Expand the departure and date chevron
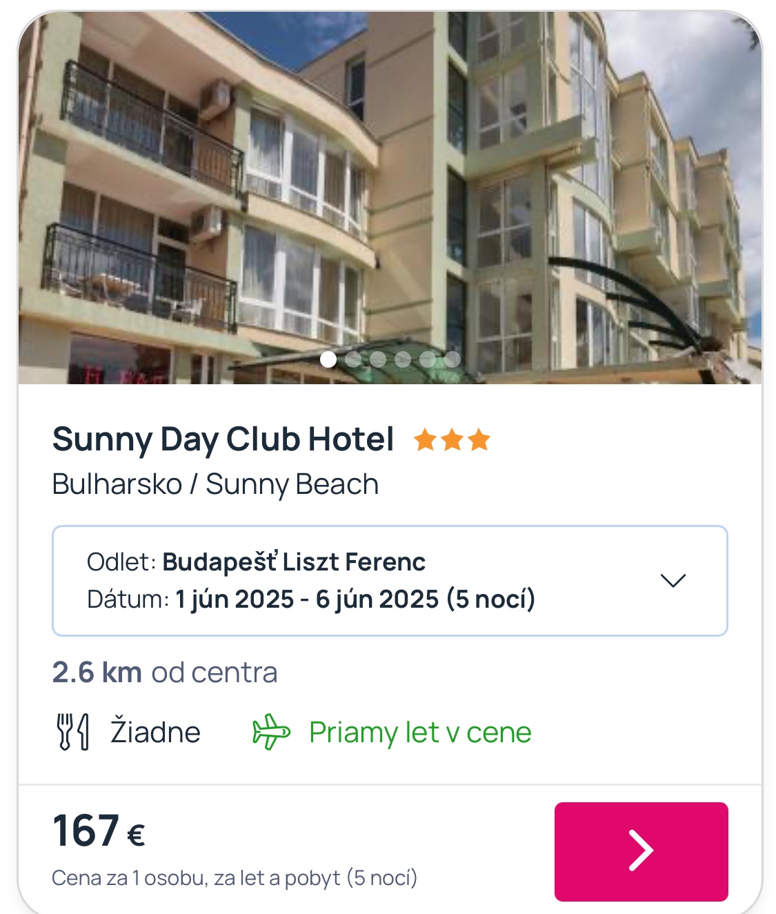776x914 pixels. click(673, 581)
